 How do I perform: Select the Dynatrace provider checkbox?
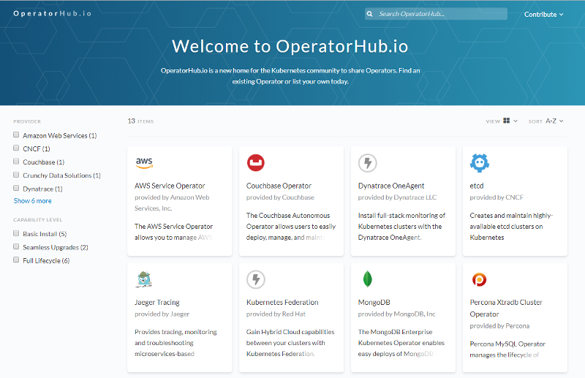16,188
